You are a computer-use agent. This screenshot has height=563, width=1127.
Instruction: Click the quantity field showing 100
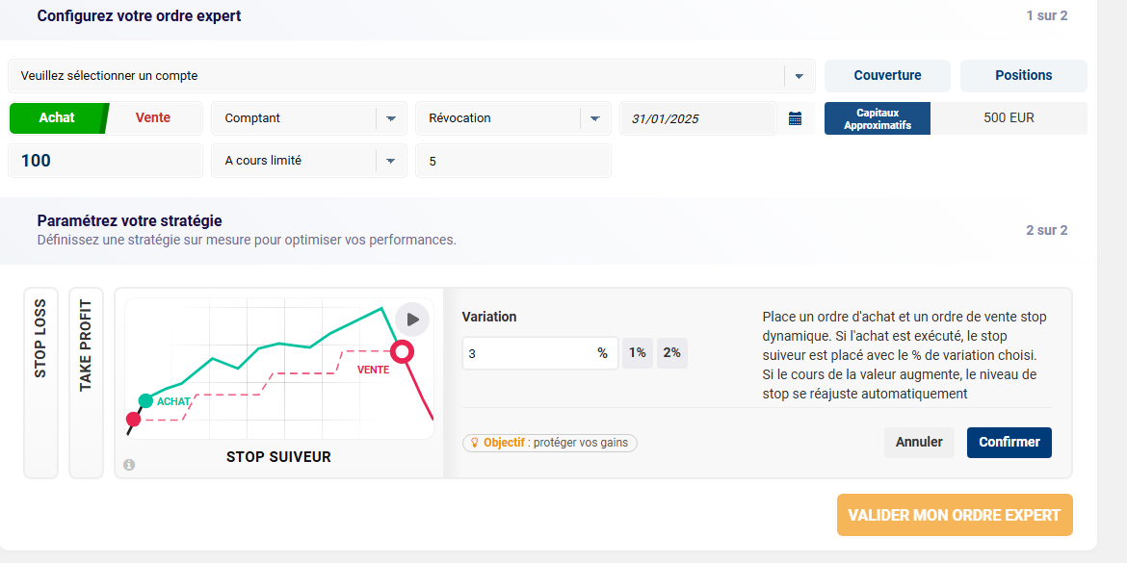point(105,161)
